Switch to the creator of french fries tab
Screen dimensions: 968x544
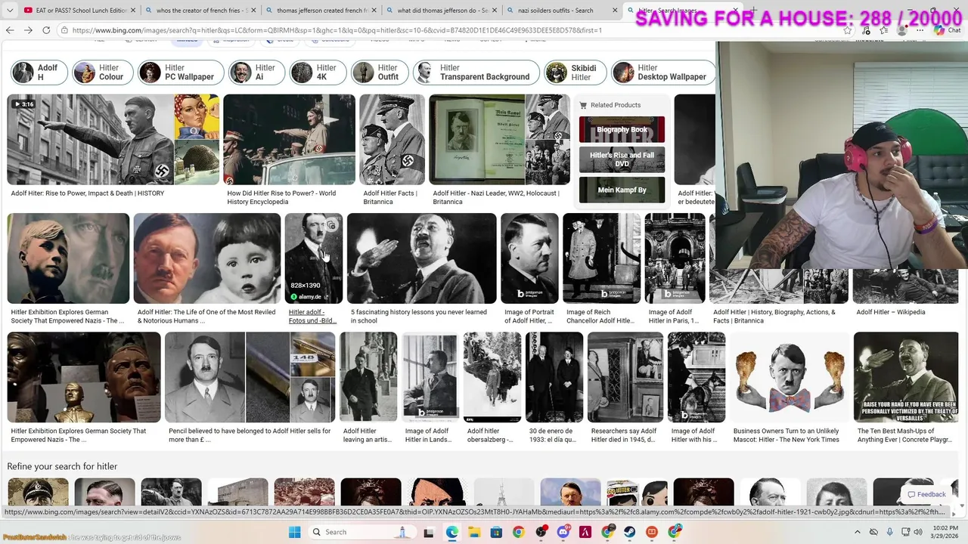[x=200, y=11]
